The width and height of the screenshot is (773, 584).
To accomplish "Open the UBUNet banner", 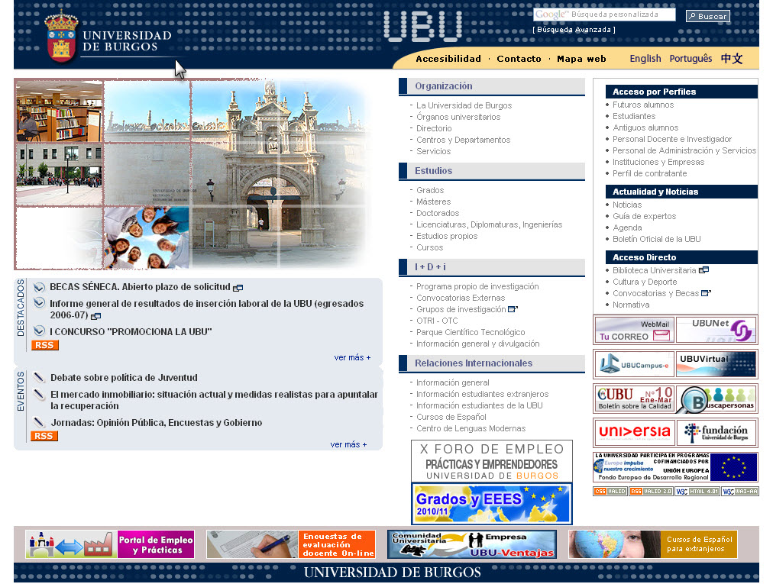I will pyautogui.click(x=716, y=330).
